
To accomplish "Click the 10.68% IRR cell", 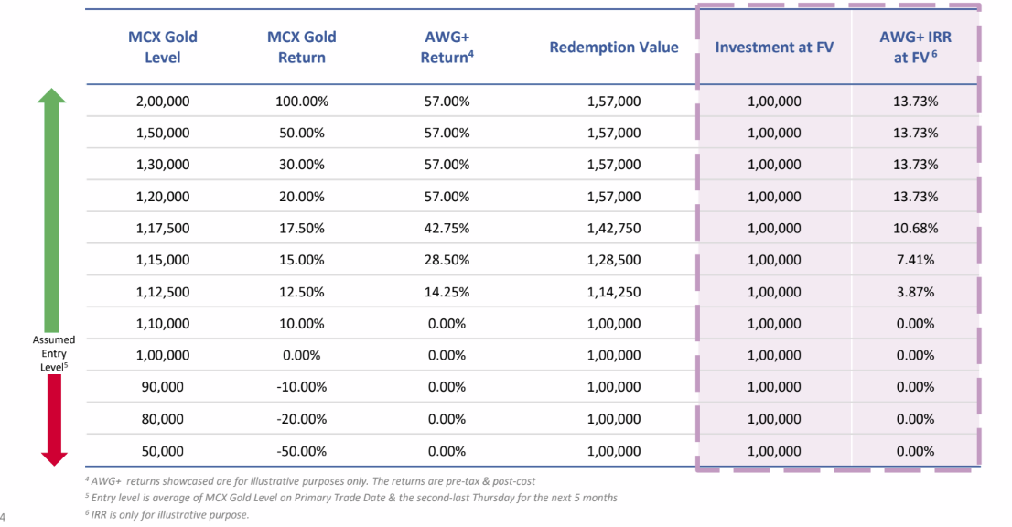I will coord(915,229).
